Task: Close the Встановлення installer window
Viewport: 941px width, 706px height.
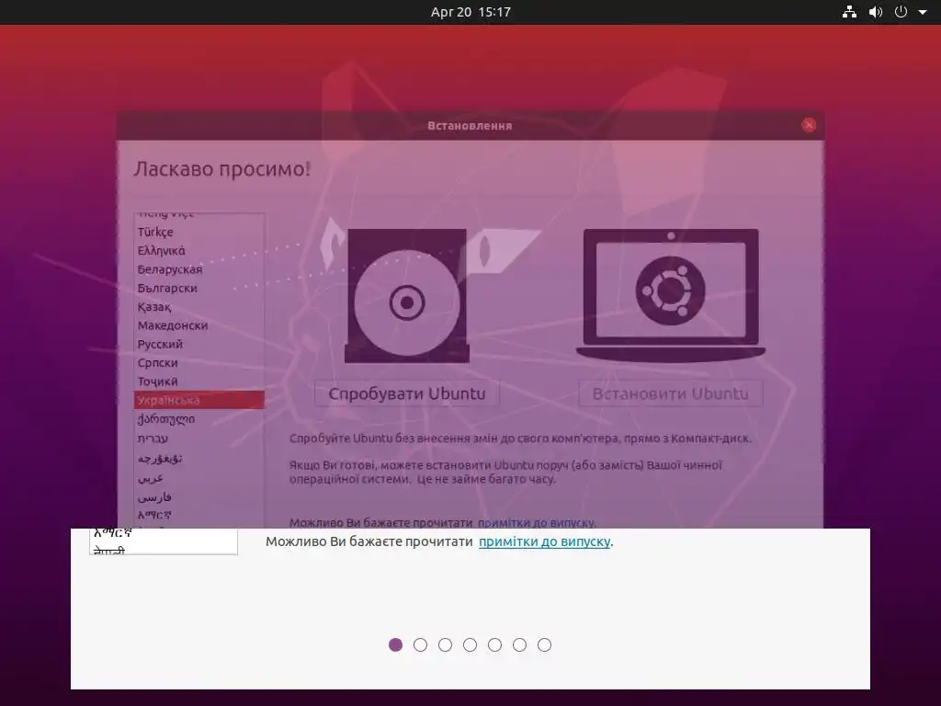Action: click(809, 125)
